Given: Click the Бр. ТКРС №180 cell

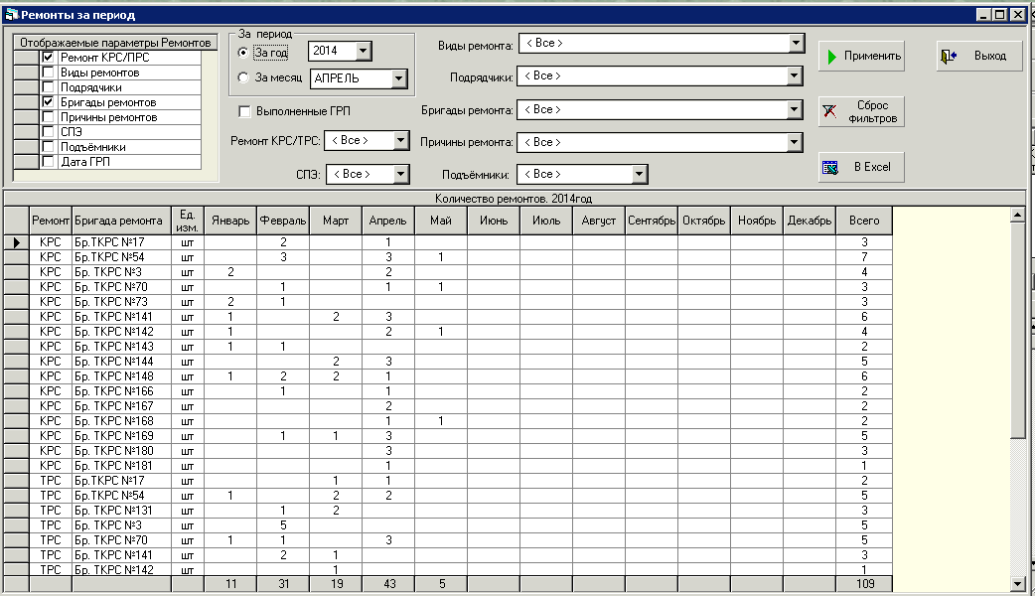Looking at the screenshot, I should [x=121, y=451].
